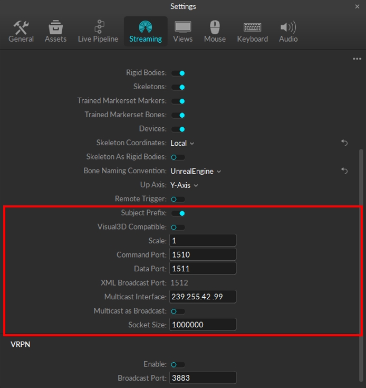366x388 pixels.
Task: Open the Audio settings tab
Action: coord(288,32)
